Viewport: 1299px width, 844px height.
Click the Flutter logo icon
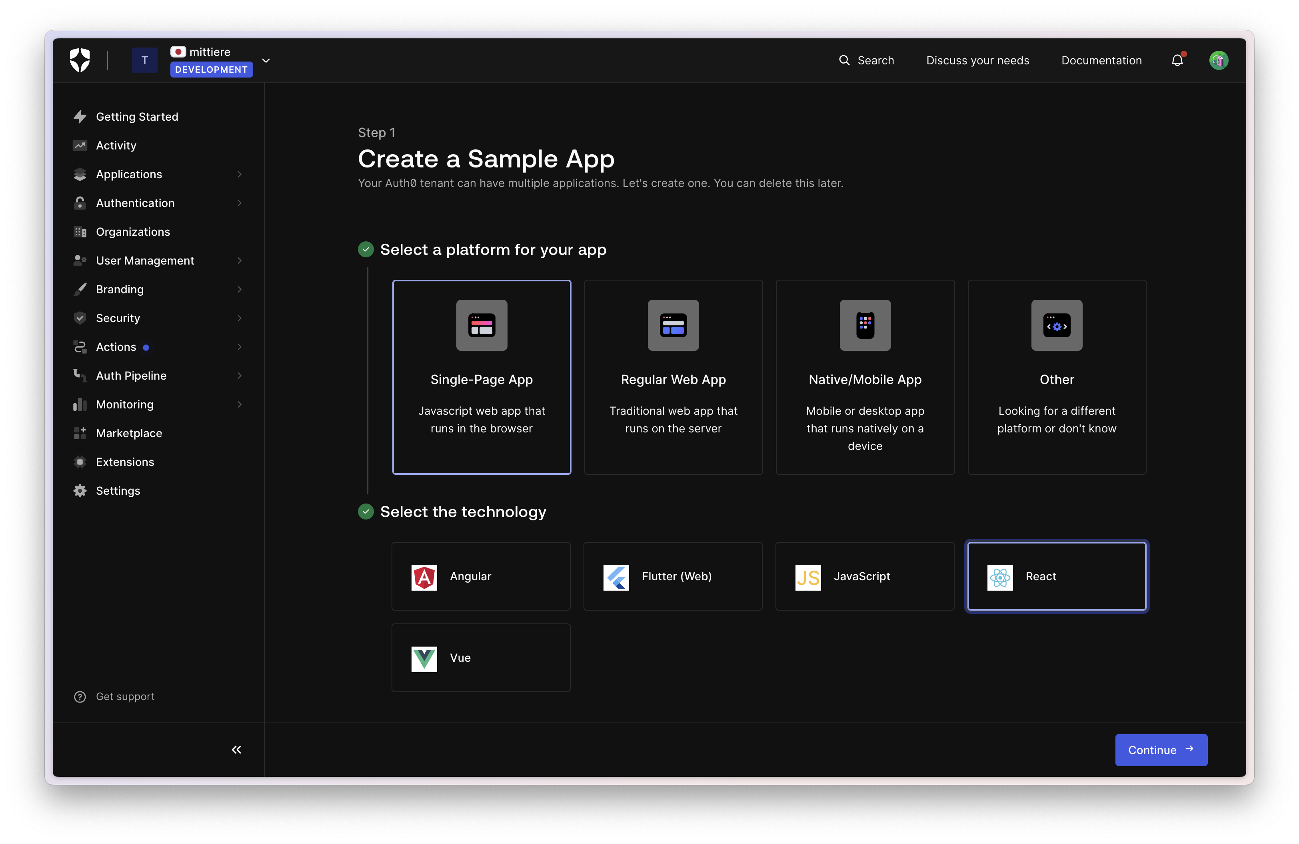pyautogui.click(x=616, y=577)
